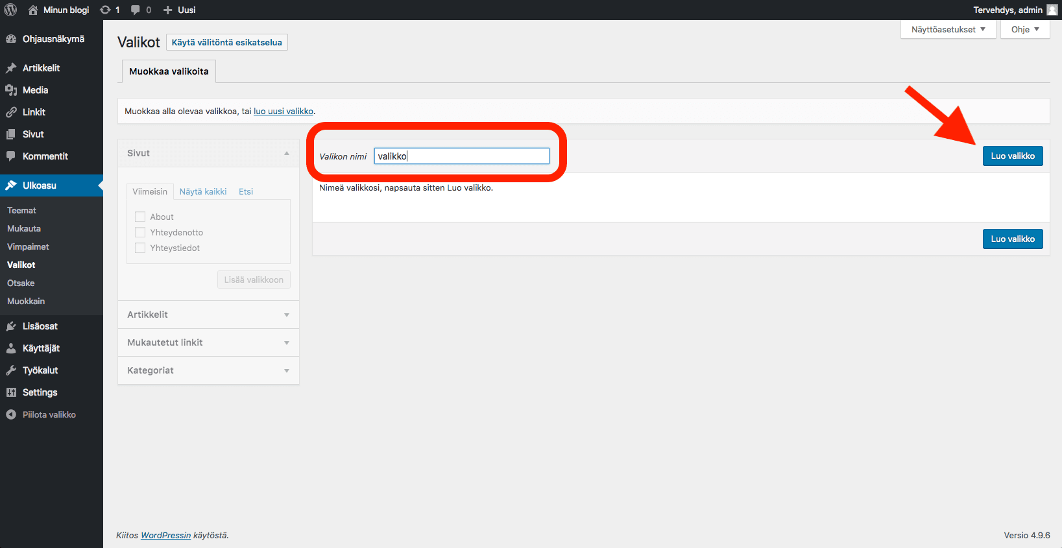Click the Sivut pages icon
Viewport: 1062px width, 548px height.
(11, 134)
